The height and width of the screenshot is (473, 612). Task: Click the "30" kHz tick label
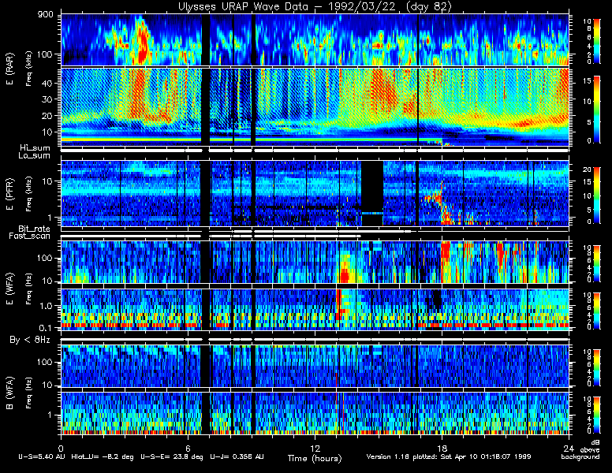(x=47, y=99)
